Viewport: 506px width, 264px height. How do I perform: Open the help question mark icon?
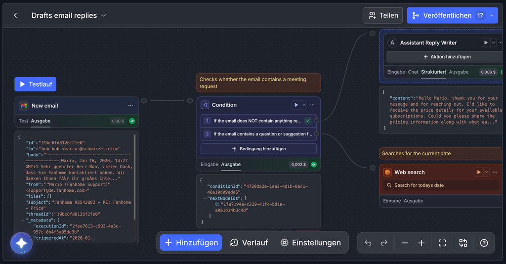pos(484,243)
